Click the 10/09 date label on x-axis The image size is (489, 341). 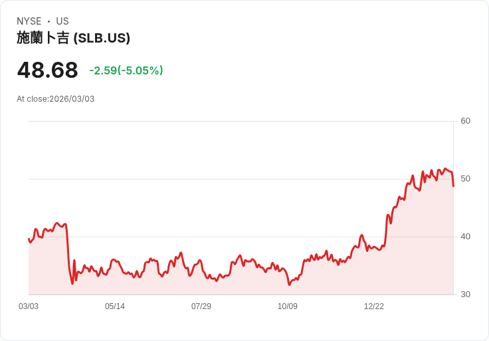pos(288,306)
